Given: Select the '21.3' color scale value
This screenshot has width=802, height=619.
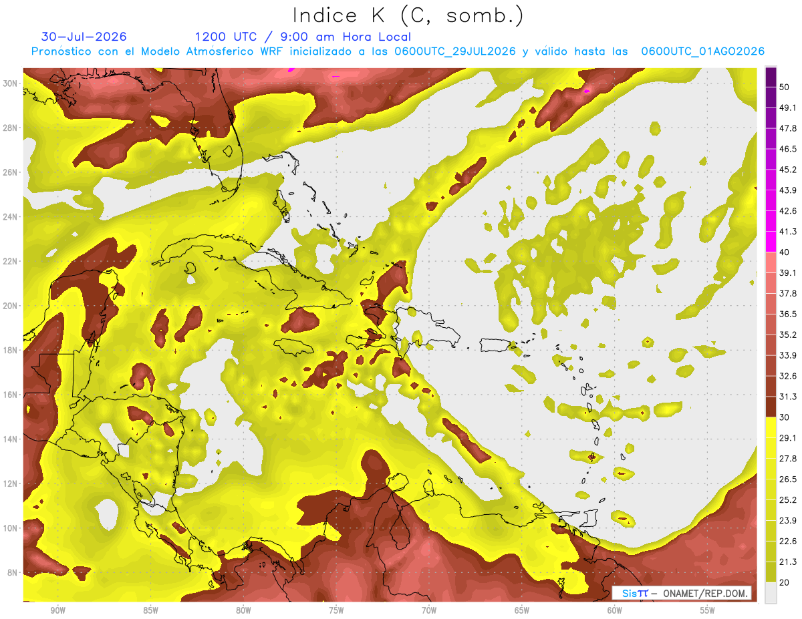Looking at the screenshot, I should 788,562.
